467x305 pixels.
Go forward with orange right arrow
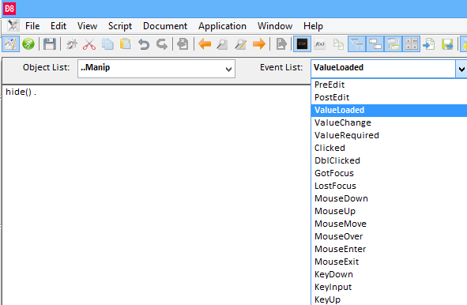coord(259,44)
